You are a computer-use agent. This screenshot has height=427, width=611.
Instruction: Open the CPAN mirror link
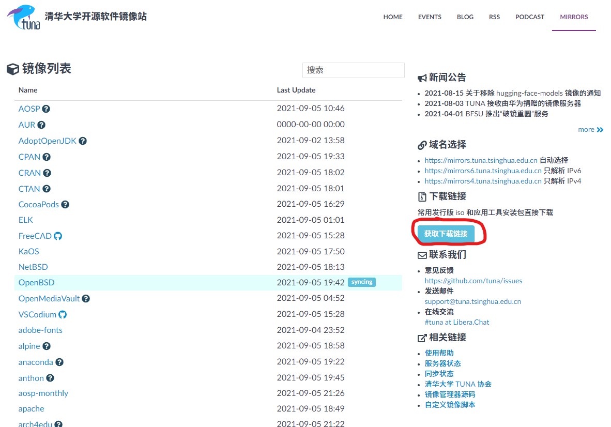tap(29, 157)
